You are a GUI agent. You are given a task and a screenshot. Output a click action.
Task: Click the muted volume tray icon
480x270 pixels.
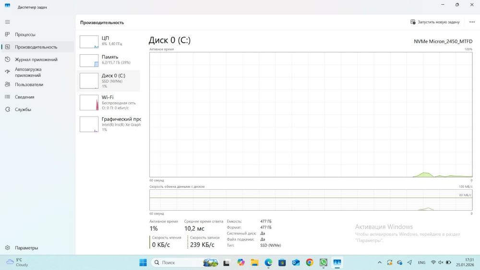point(441,262)
